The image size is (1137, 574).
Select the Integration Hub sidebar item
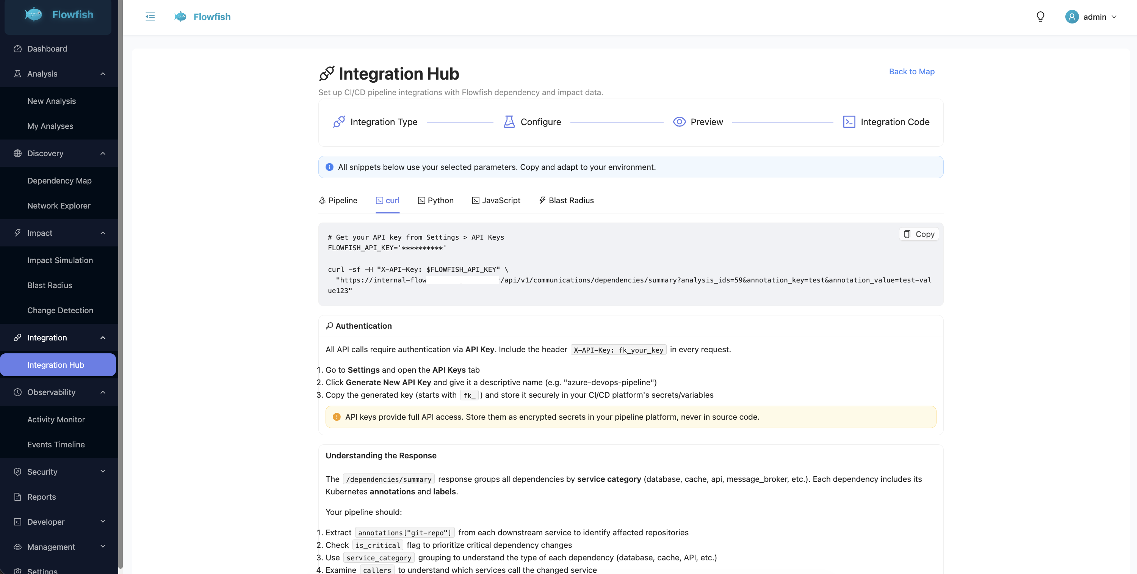pos(58,365)
